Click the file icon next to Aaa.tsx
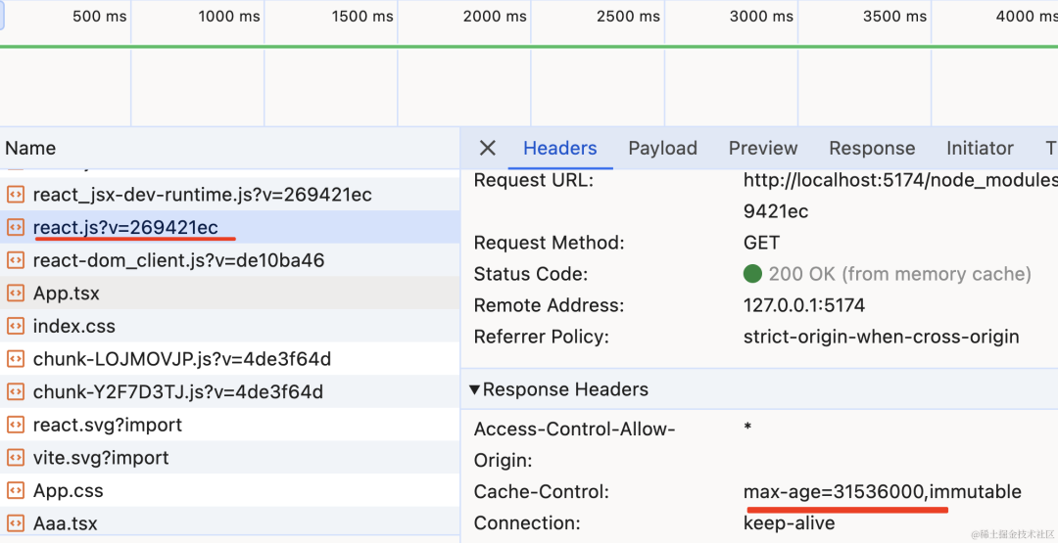 (16, 523)
